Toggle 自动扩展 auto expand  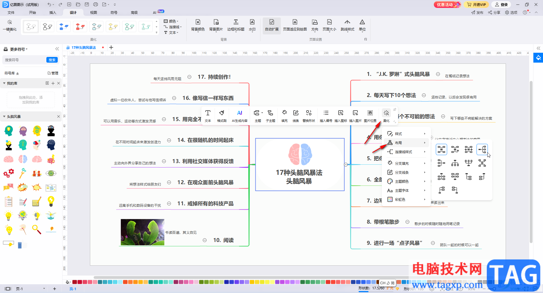tap(271, 25)
